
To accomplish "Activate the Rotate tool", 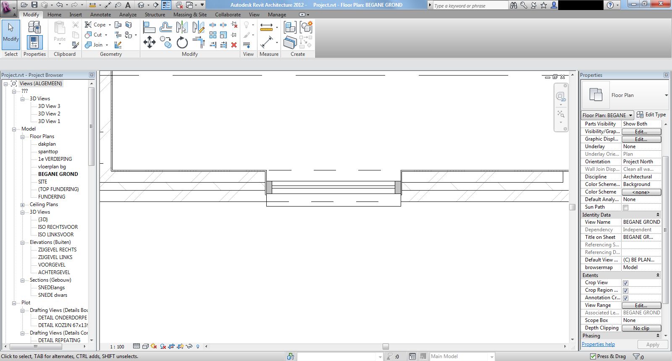I will (182, 42).
